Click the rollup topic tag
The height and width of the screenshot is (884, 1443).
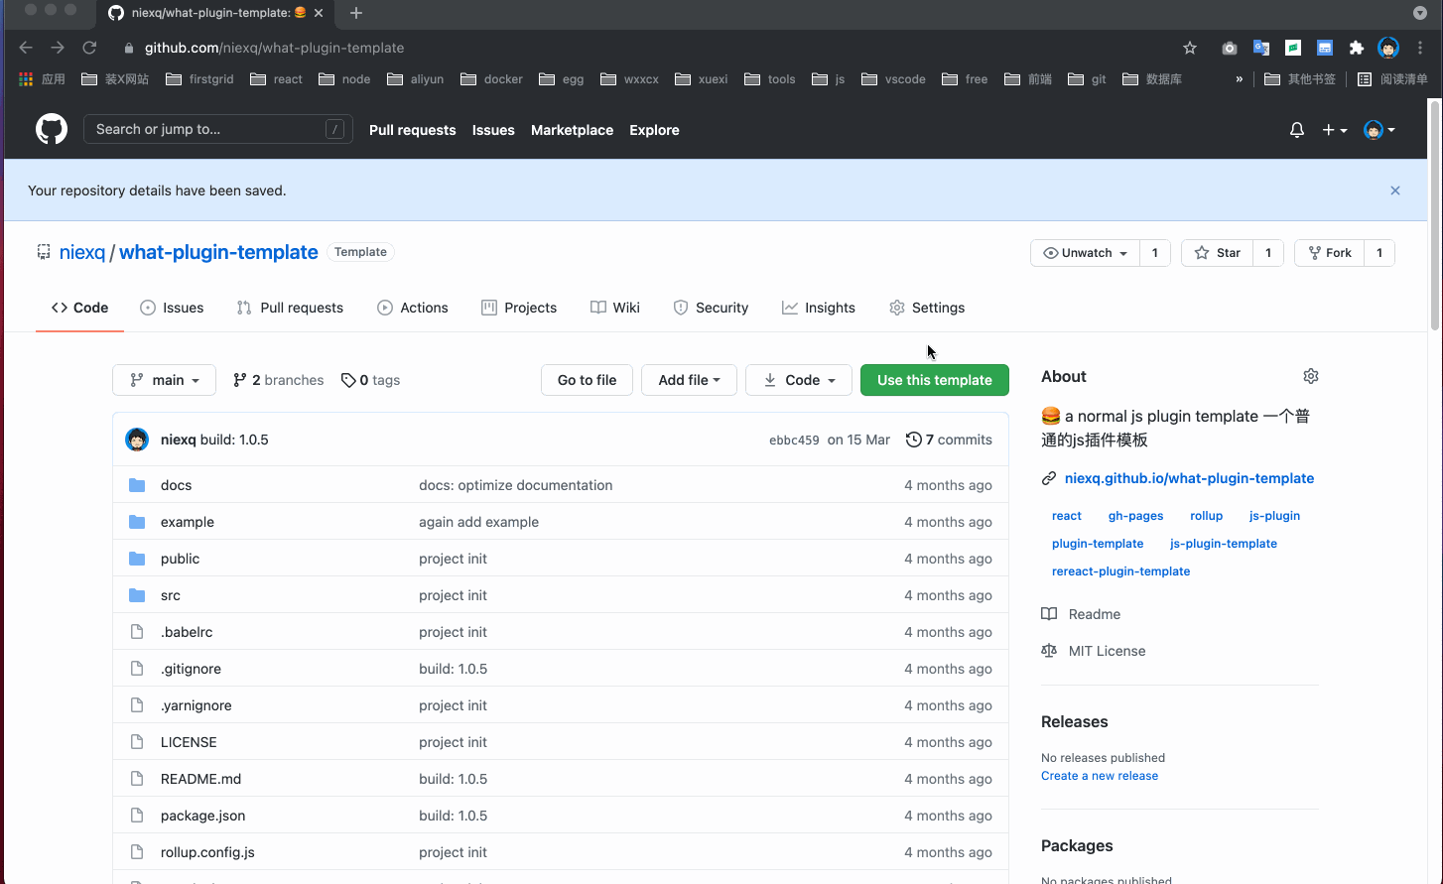[1207, 516]
